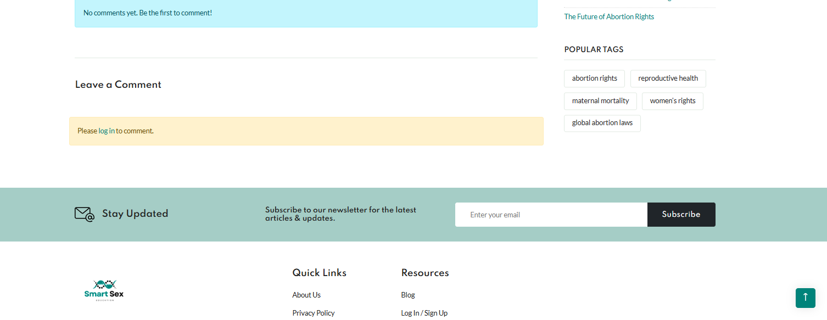Viewport: 827px width, 320px height.
Task: Select the scroll-to-top arrow button
Action: [x=805, y=297]
